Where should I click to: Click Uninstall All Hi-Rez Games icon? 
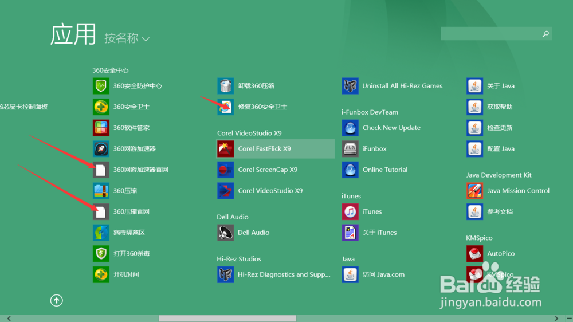pos(350,86)
